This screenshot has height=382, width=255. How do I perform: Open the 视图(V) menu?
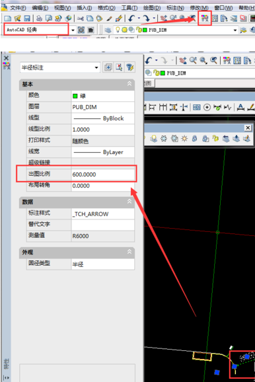click(x=62, y=8)
